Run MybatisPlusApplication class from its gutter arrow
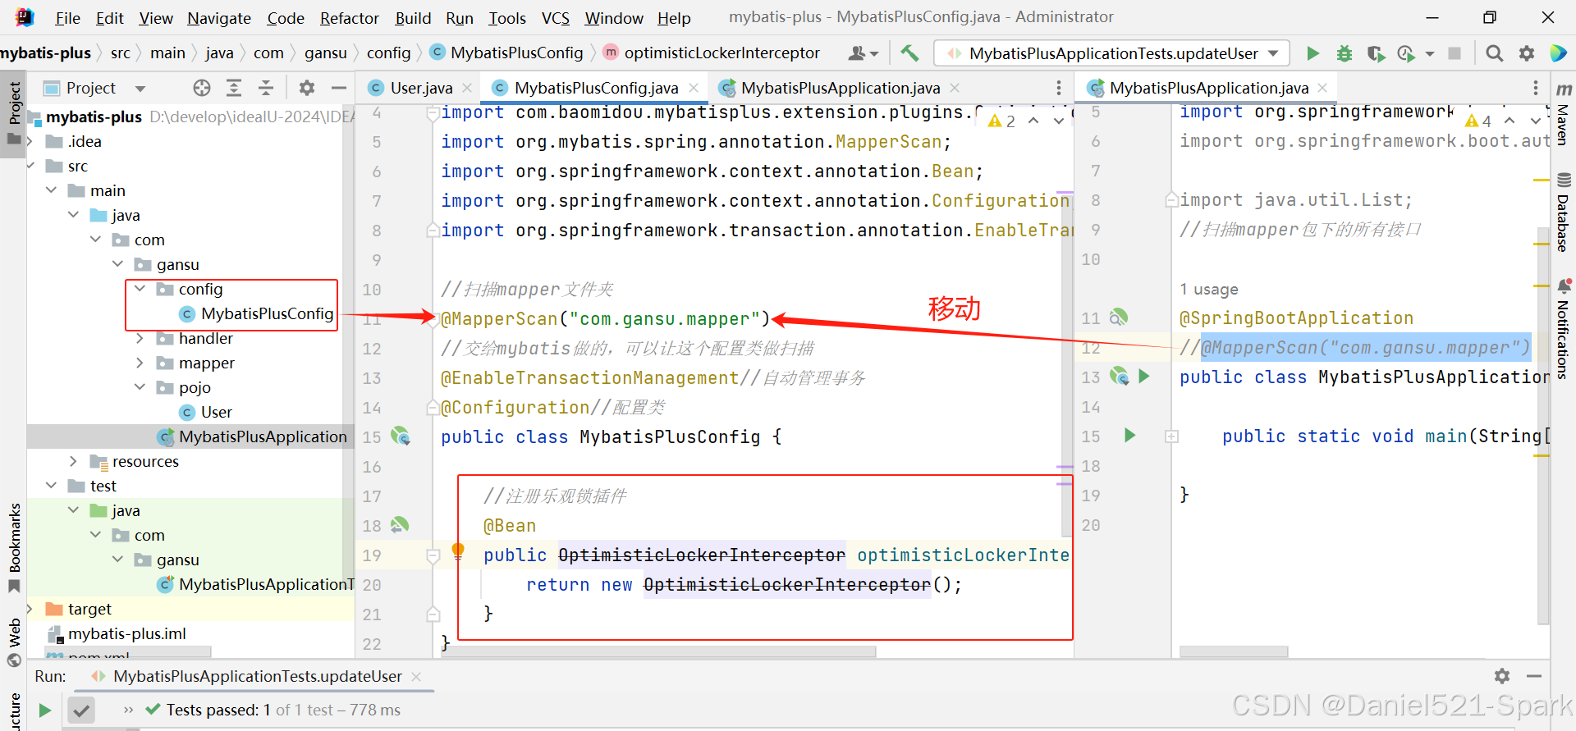 click(1144, 377)
